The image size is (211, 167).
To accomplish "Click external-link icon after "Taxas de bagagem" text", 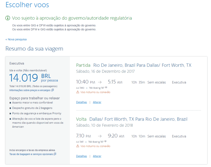I will tap(55, 154).
